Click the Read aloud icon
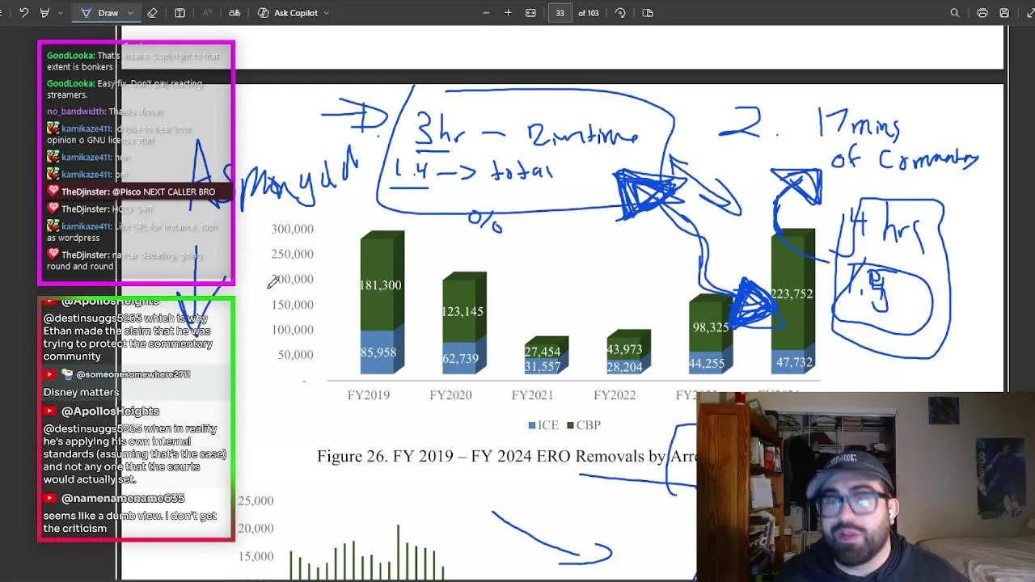This screenshot has height=582, width=1035. pyautogui.click(x=207, y=13)
